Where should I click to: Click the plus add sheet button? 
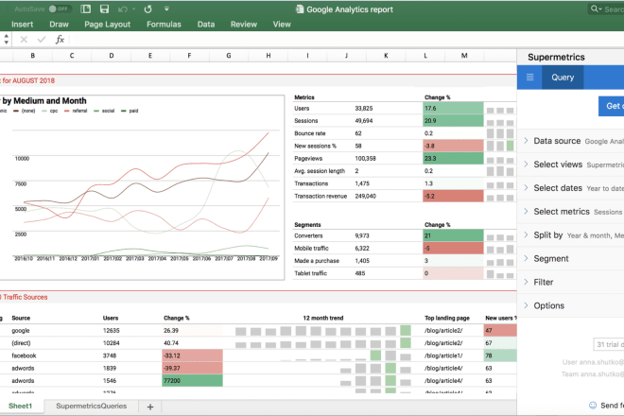[150, 407]
